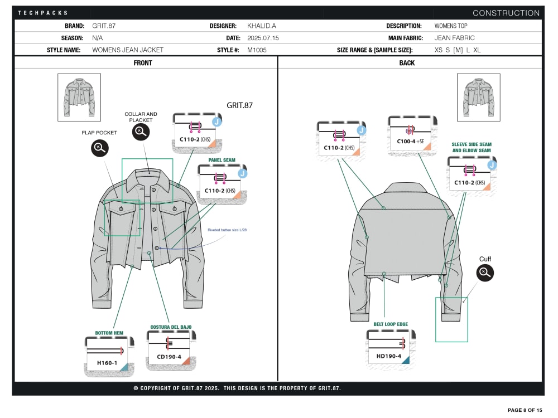
Task: Click the style number 'M1005'
Action: tap(257, 50)
